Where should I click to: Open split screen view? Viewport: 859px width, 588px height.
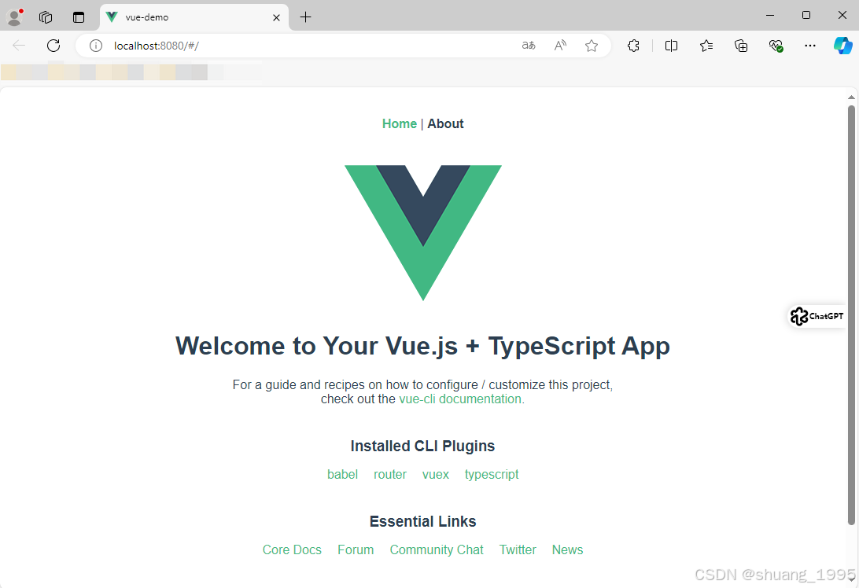671,46
